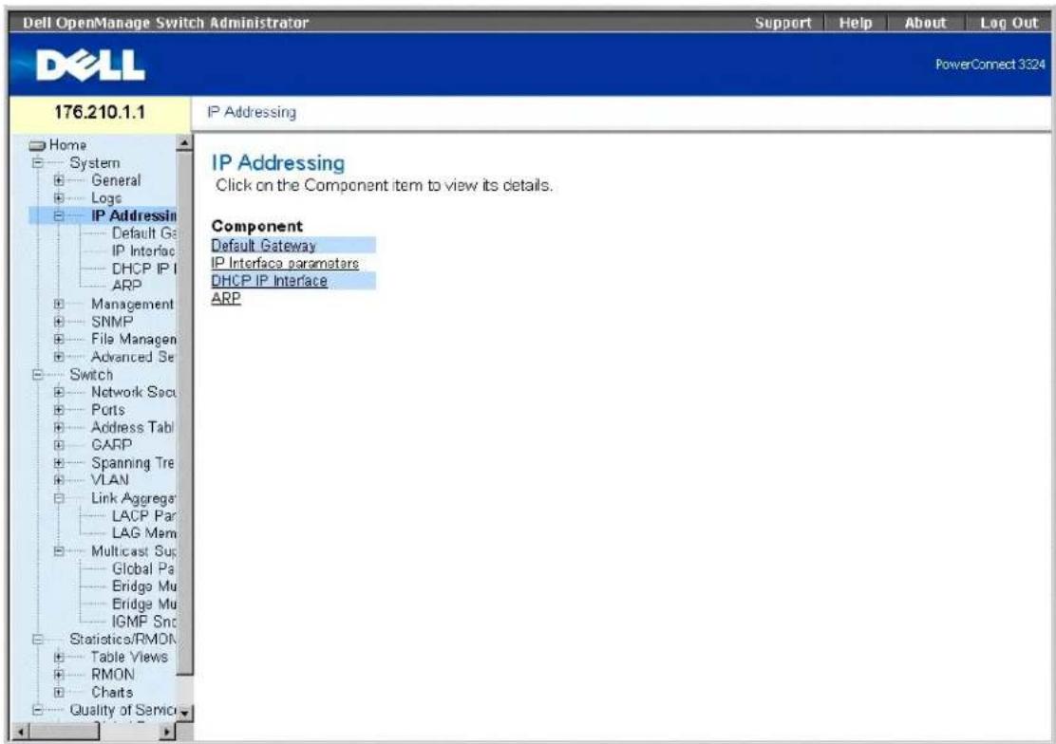Expand the Table Views tree node
This screenshot has height=744, width=1056.
pyautogui.click(x=59, y=657)
